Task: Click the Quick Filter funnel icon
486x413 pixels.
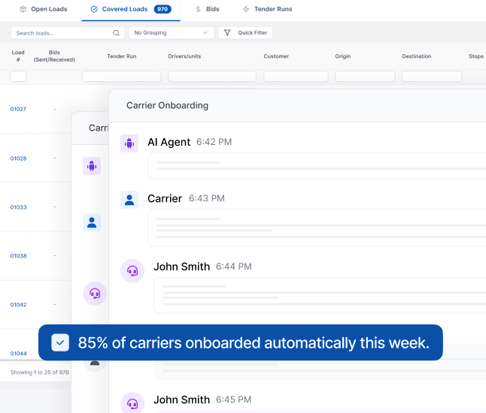Action: pos(227,33)
